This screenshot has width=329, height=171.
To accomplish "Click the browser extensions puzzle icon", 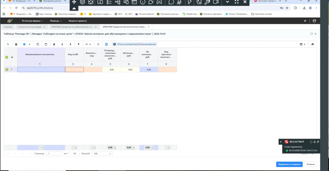I will coord(296,8).
